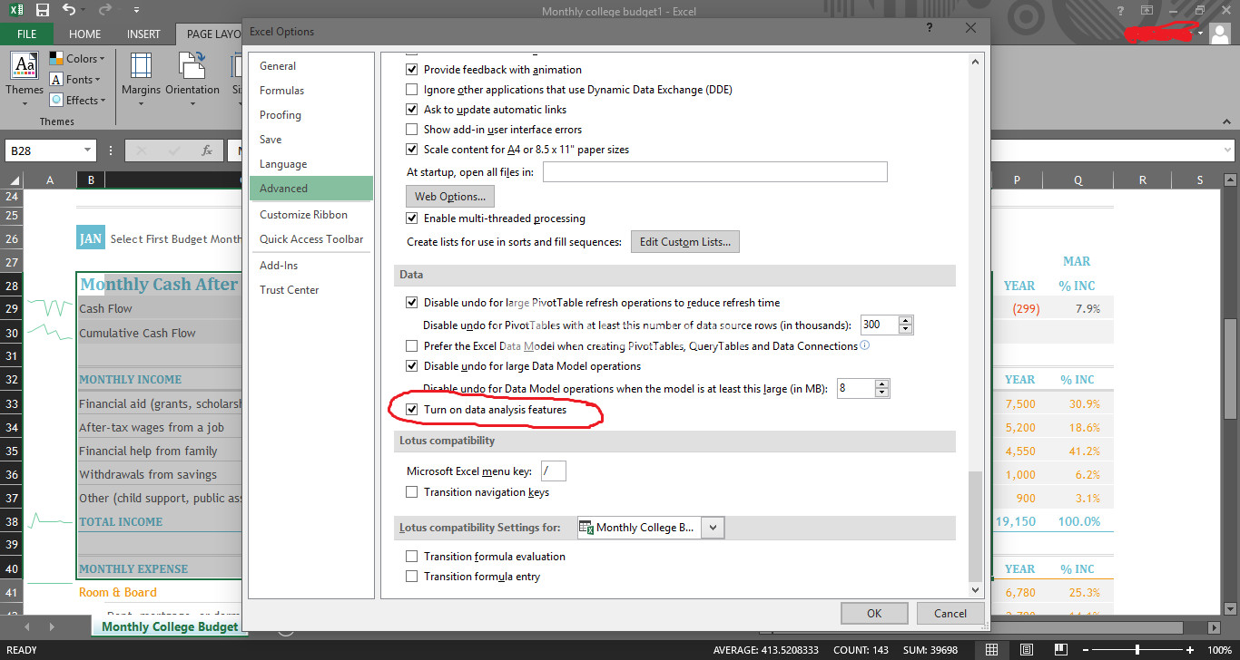Viewport: 1240px width, 660px height.
Task: Select Quick Access Toolbar category
Action: click(x=311, y=239)
